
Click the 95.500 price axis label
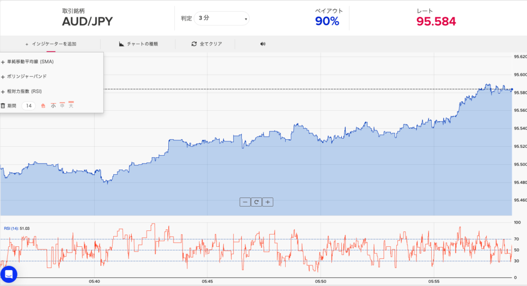(x=520, y=164)
